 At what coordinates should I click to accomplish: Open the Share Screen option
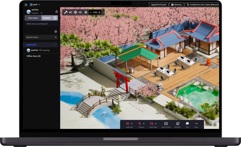point(166,125)
